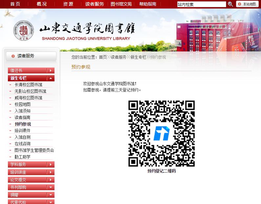This screenshot has height=204, width=261.
Task: Click the round library seal logo
Action: 23,31
